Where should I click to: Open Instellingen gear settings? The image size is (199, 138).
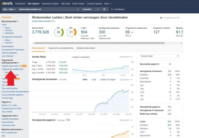[x=118, y=9]
